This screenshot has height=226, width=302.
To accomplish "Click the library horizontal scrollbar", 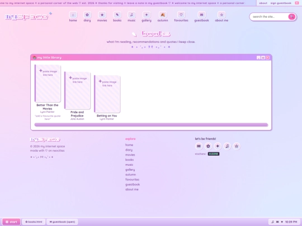I will (x=151, y=125).
